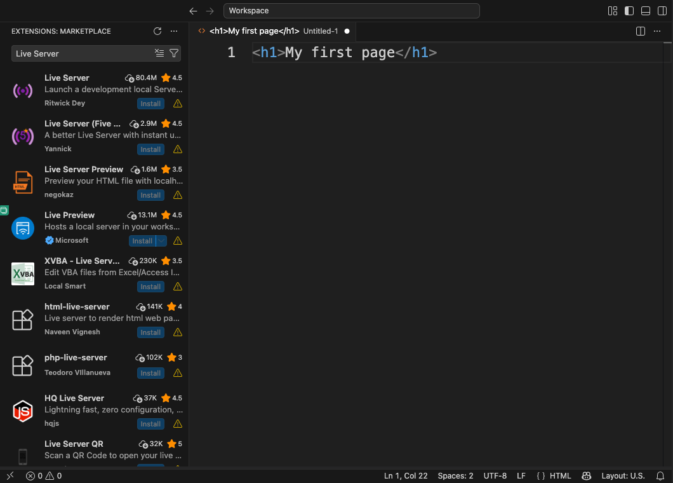673x483 pixels.
Task: Click warning icon for Live Server (Five Server)
Action: click(x=178, y=149)
